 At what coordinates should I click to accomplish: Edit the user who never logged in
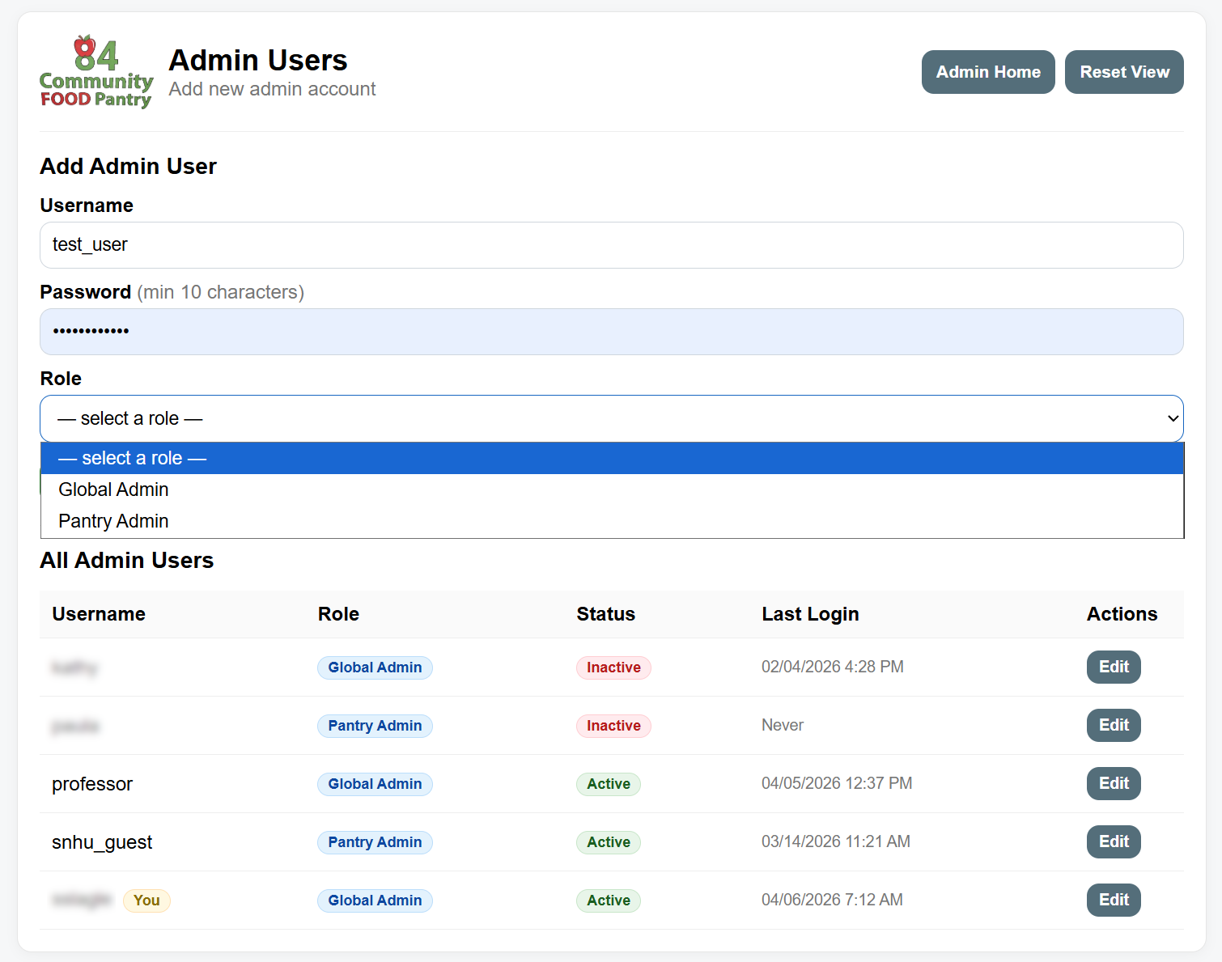coord(1114,725)
